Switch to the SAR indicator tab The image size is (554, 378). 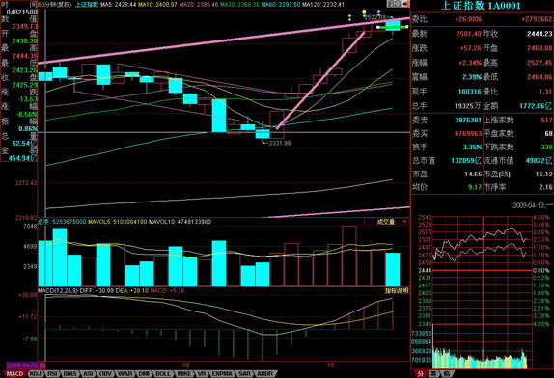244,374
